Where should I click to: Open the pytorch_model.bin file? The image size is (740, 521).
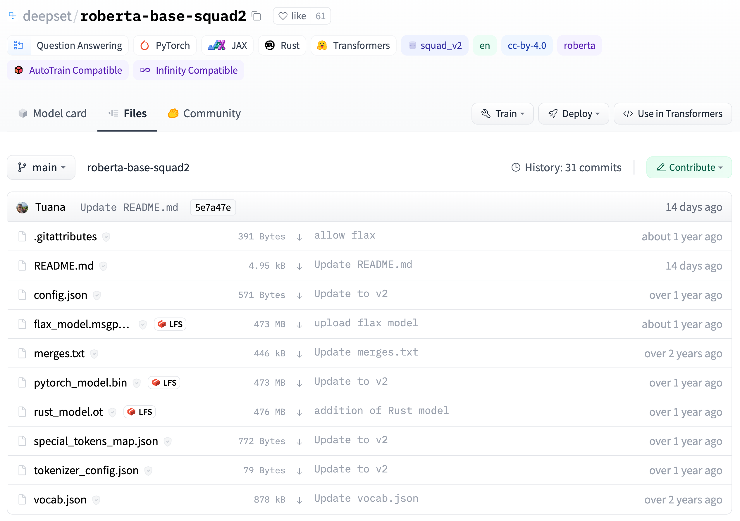coord(80,383)
